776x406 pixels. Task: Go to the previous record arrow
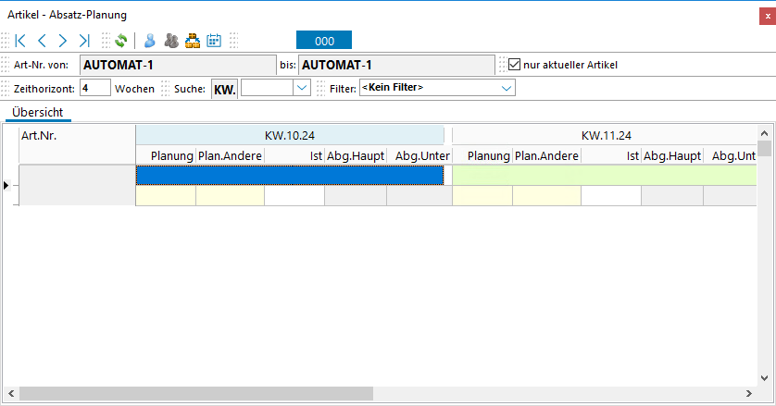(x=42, y=41)
